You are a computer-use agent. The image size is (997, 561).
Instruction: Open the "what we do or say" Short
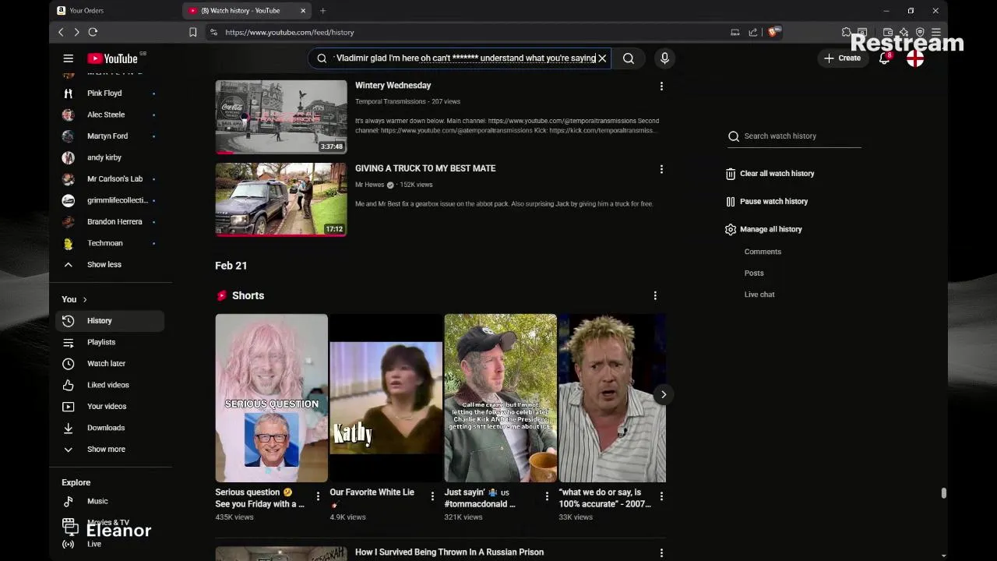pos(612,398)
